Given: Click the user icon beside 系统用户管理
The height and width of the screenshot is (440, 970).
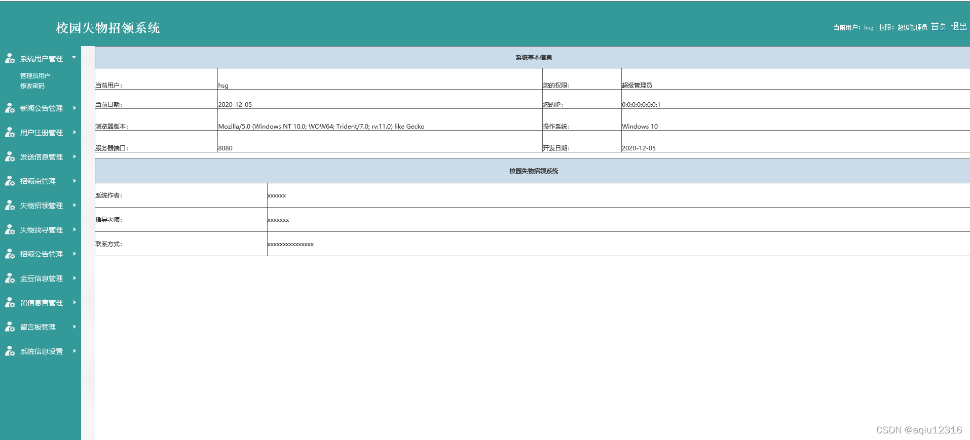Looking at the screenshot, I should coord(10,59).
